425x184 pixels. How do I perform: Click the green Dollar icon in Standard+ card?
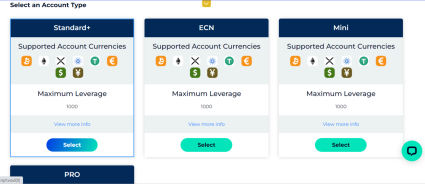pos(60,72)
